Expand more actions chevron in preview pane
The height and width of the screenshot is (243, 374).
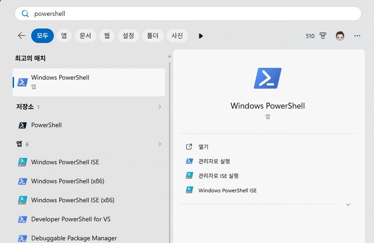[348, 205]
